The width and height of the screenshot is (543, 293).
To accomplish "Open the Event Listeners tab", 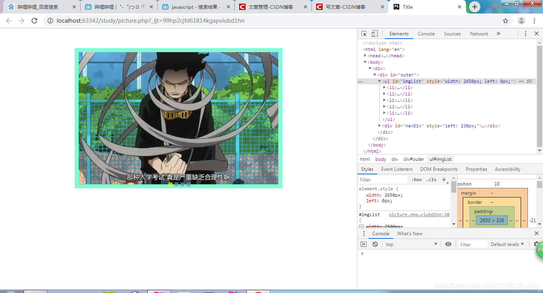I will (396, 169).
